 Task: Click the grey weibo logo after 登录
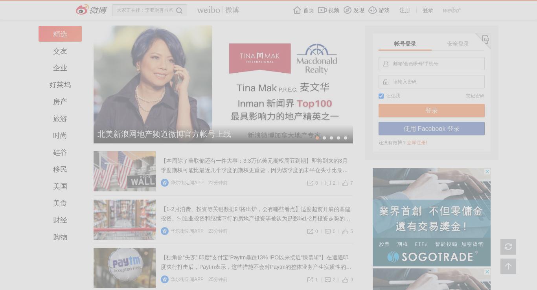452,10
